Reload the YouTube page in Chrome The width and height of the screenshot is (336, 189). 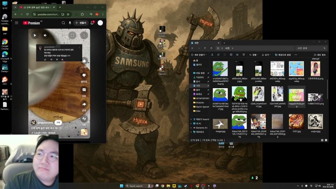tap(27, 14)
